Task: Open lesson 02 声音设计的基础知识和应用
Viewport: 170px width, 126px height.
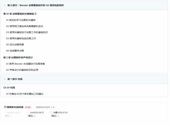Action: click(22, 70)
